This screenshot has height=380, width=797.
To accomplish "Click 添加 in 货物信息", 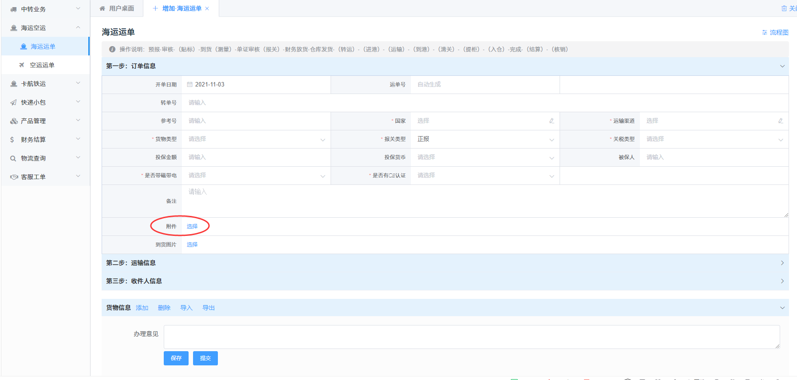I will (x=142, y=308).
